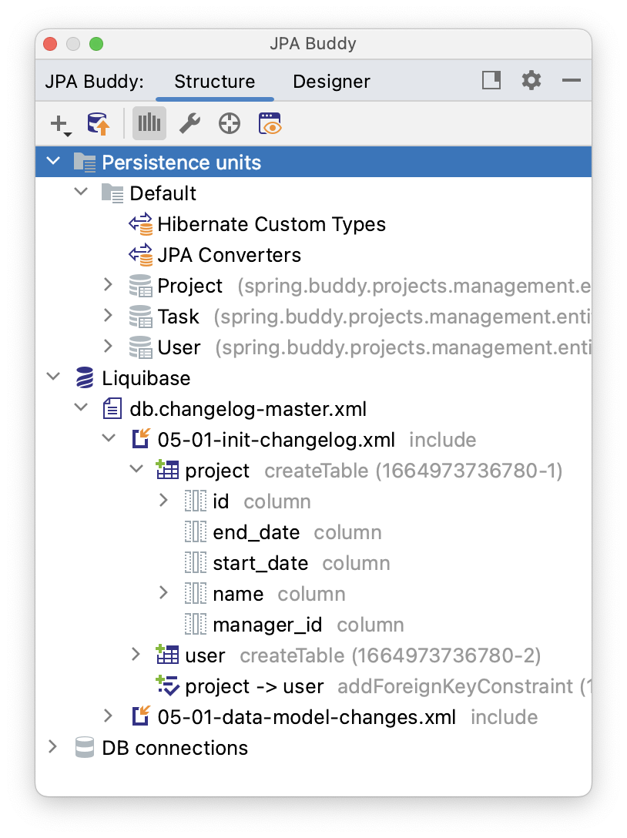
Task: Collapse the project createTable node
Action: click(136, 470)
